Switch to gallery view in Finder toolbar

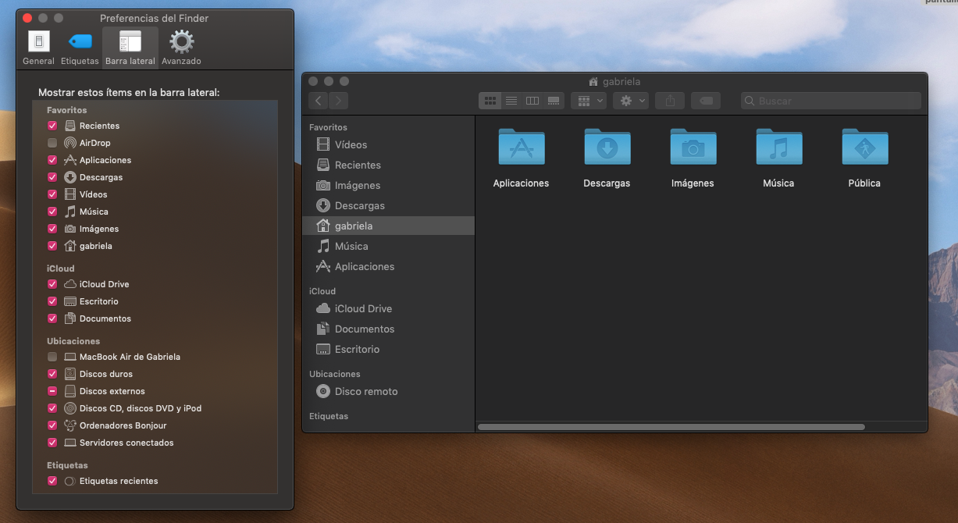coord(554,101)
